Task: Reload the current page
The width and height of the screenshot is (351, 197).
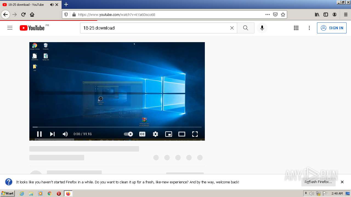Action: (x=24, y=15)
